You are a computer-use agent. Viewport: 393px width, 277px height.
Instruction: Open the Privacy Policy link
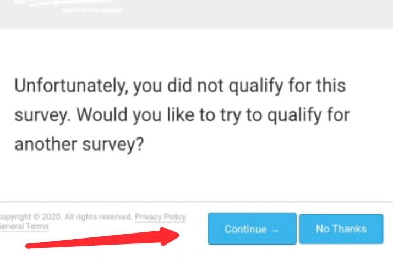160,217
